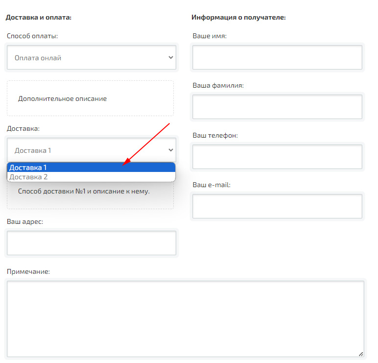Choose "Доставка 2" from the dropdown list
The width and height of the screenshot is (378, 363).
[91, 177]
